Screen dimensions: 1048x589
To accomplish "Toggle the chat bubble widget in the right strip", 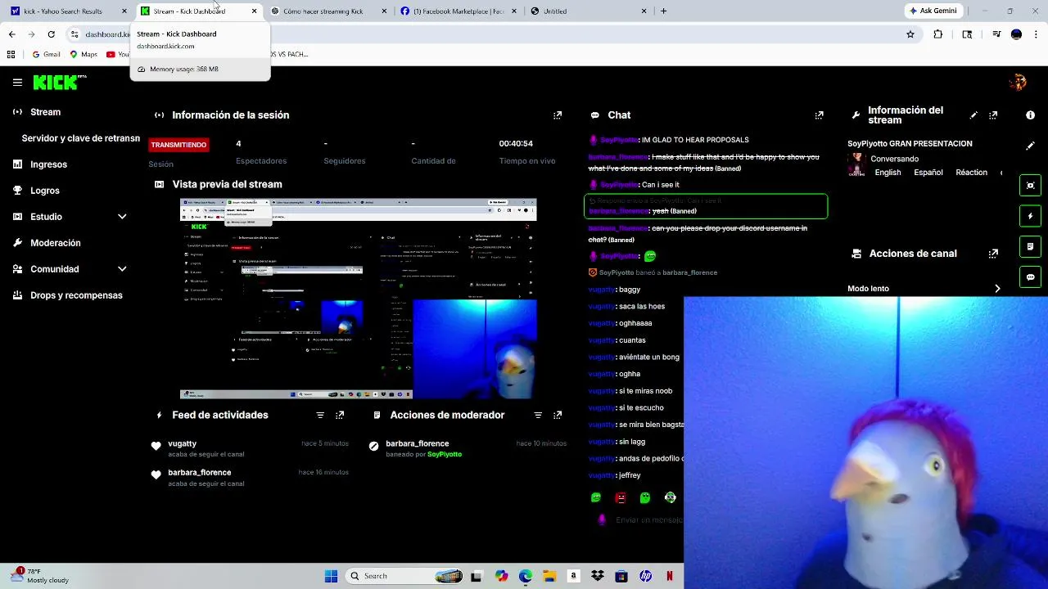I will pyautogui.click(x=1031, y=277).
